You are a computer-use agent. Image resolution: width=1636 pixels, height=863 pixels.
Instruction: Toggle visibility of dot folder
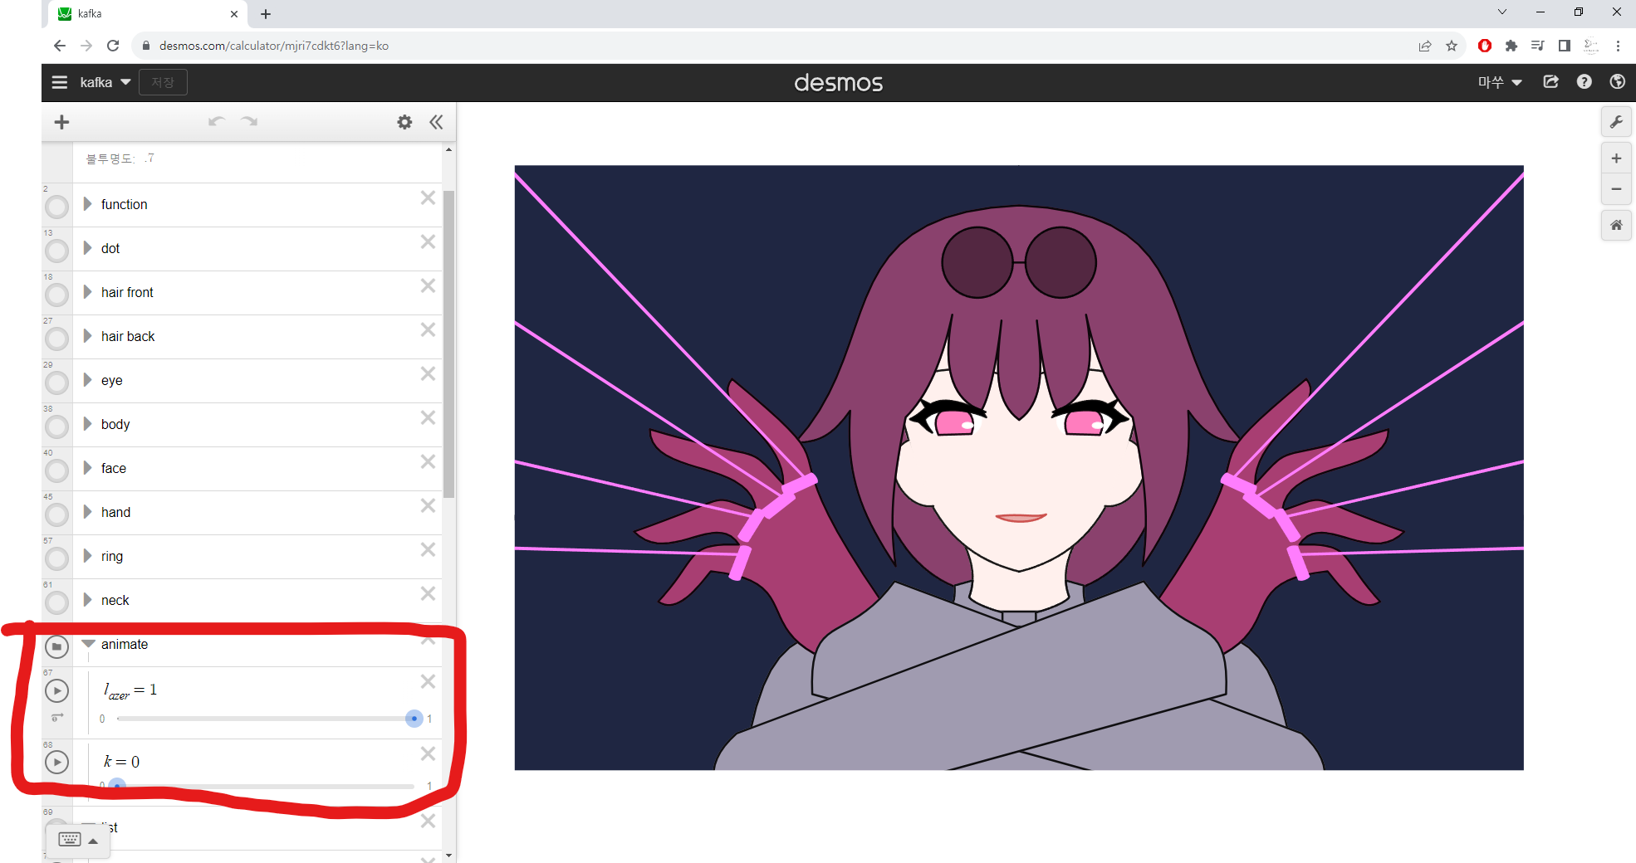point(56,251)
